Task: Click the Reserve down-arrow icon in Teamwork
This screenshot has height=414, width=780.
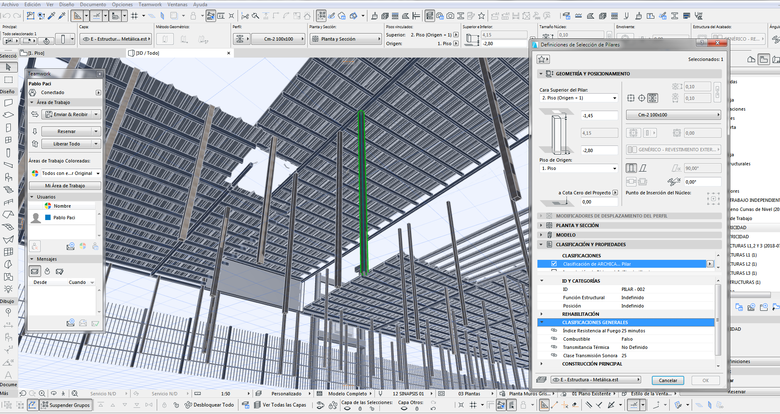Action: 35,131
